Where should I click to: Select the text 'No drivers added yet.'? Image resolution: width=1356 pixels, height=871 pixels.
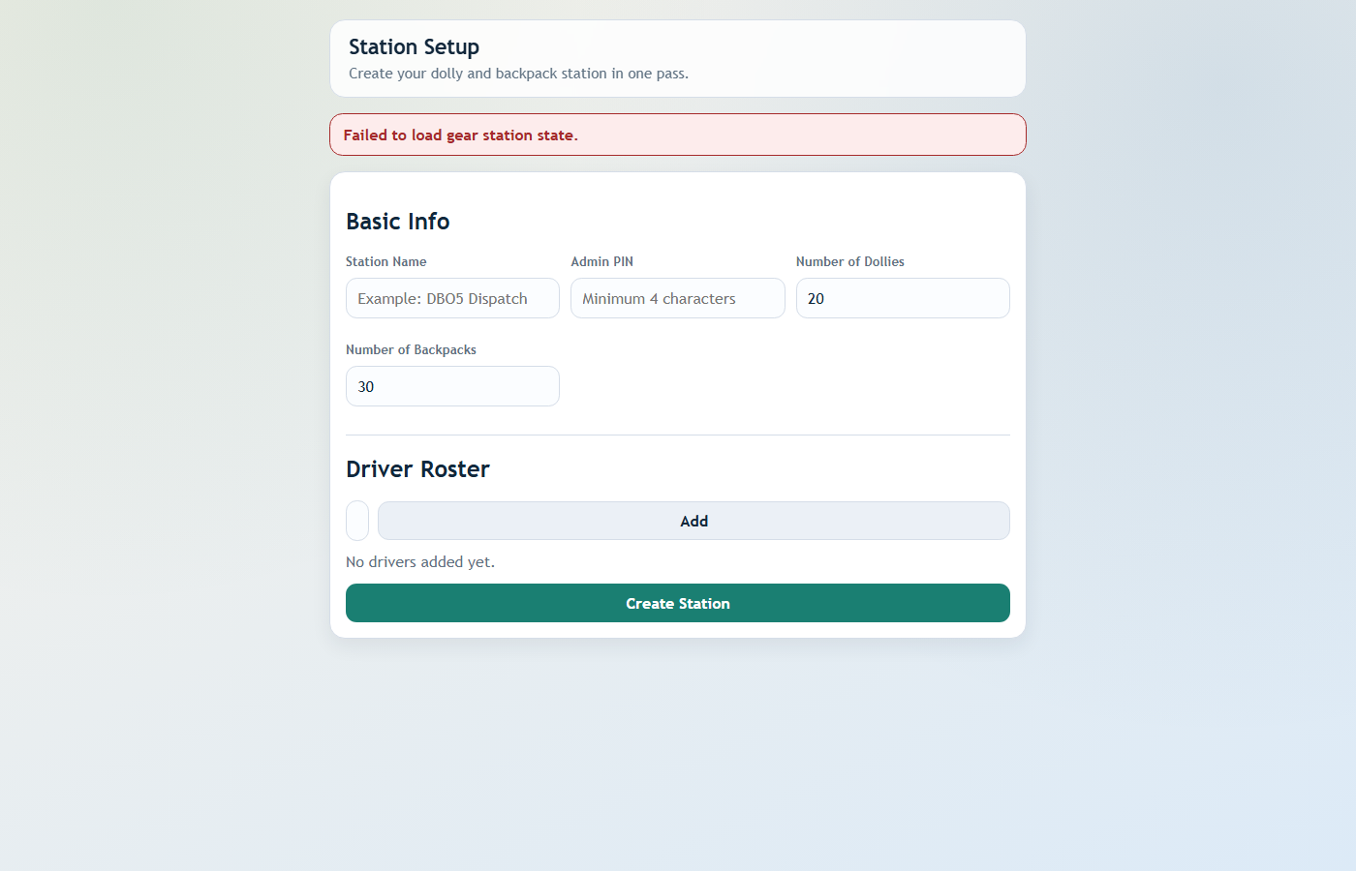pyautogui.click(x=420, y=561)
